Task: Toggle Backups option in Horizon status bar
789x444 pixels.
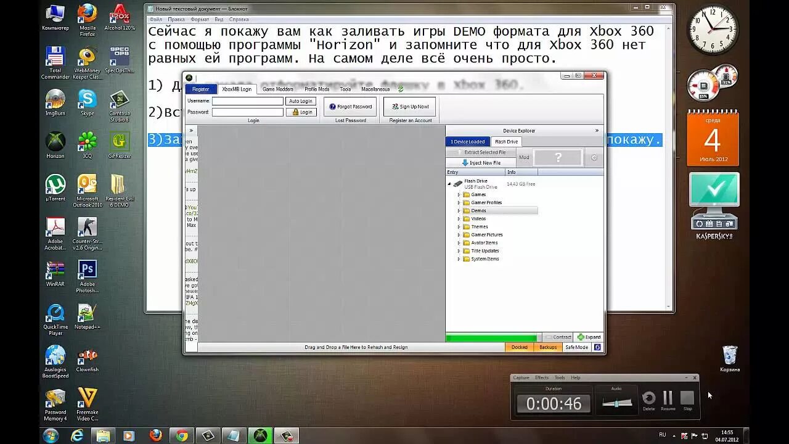Action: [x=548, y=347]
